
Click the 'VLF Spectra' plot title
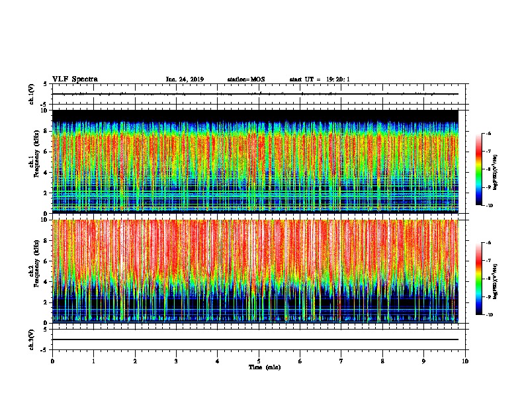point(75,79)
